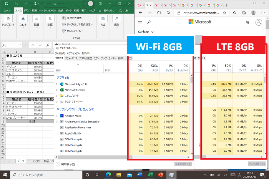Open Edge favorites list icon
Screen dimensions: 269x179
pyautogui.click(x=234, y=13)
